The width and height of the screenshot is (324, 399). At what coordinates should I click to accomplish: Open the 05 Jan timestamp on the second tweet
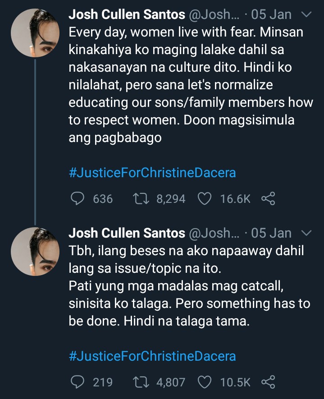click(271, 233)
